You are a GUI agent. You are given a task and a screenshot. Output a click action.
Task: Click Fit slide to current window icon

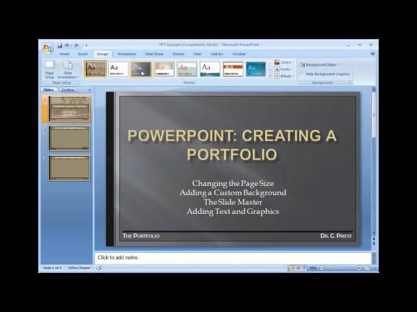(367, 268)
